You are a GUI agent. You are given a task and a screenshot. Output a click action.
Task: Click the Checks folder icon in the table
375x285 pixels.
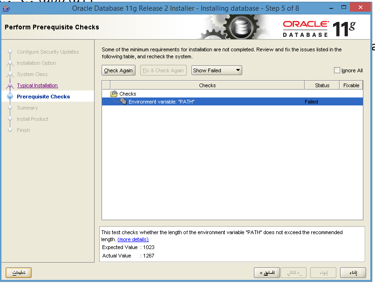click(x=114, y=94)
